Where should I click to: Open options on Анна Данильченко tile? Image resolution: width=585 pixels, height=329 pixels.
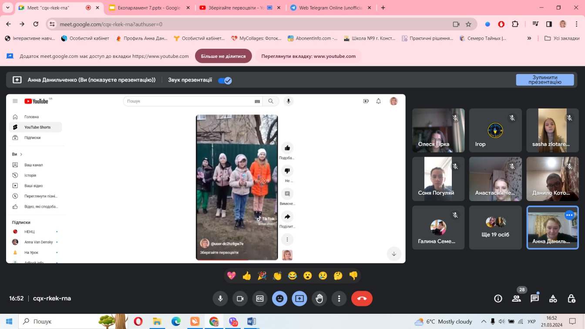click(x=569, y=215)
